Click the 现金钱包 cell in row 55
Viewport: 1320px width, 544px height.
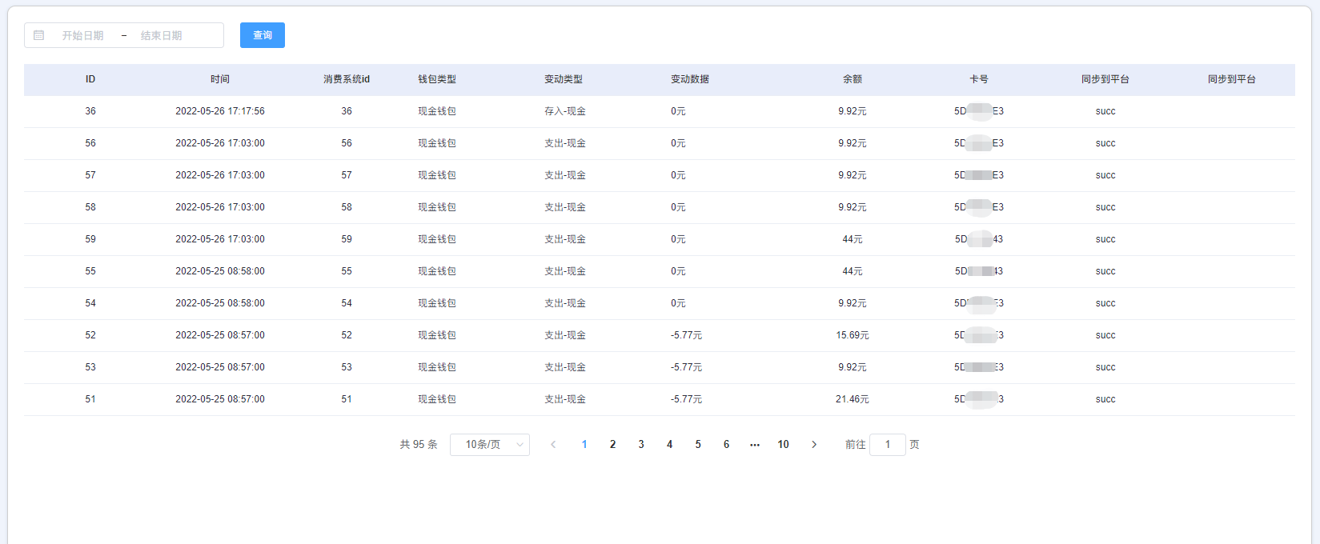pyautogui.click(x=437, y=271)
